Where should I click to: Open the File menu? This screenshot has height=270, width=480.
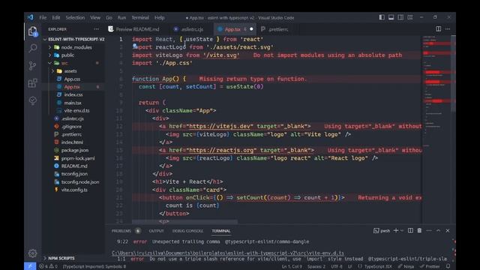tap(43, 18)
